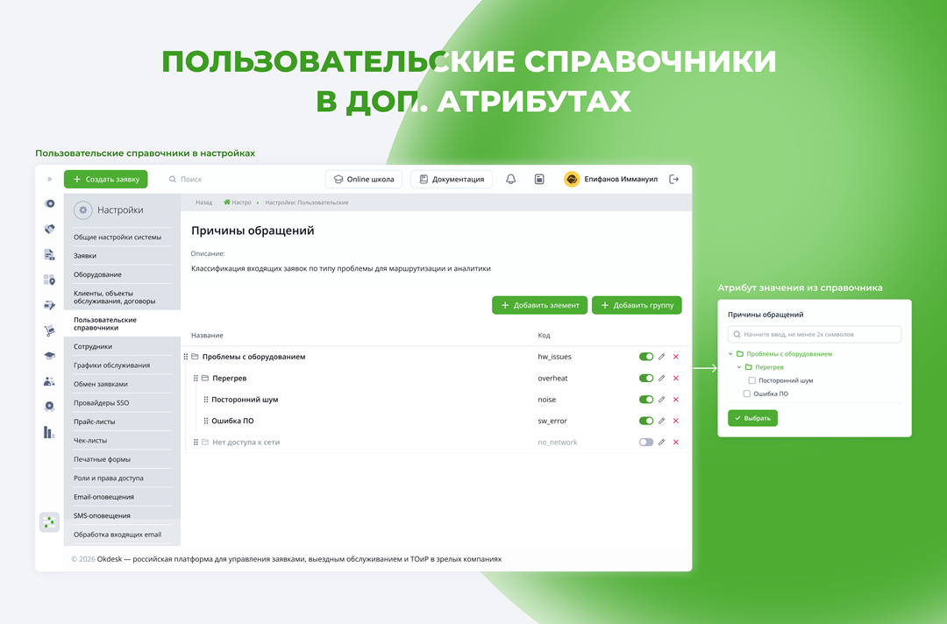This screenshot has height=624, width=947.
Task: Open Email-оповещения menu item
Action: (x=103, y=497)
